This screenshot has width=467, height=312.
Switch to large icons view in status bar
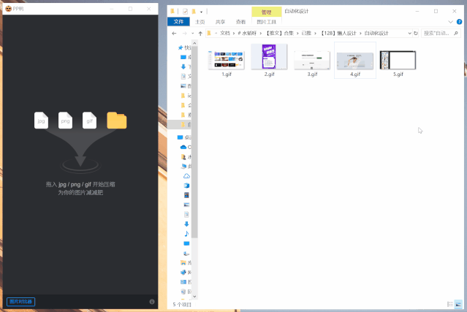[x=457, y=304]
